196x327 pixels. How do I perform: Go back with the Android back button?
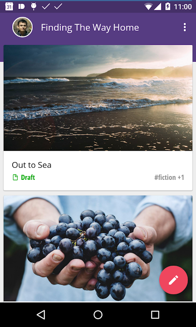click(x=41, y=315)
